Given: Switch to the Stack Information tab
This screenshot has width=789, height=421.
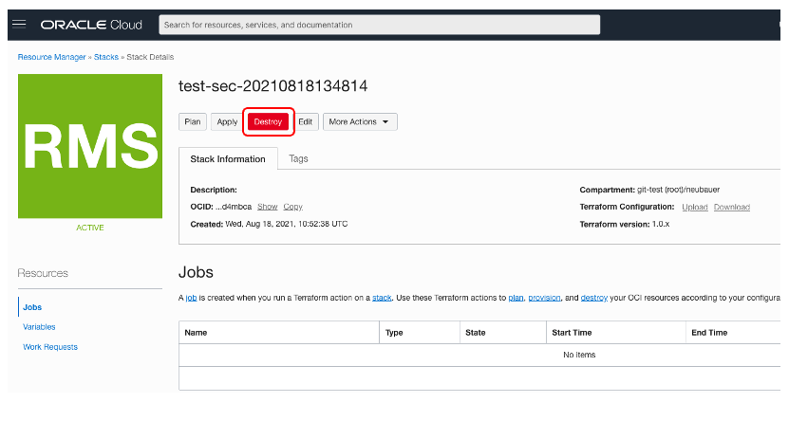Looking at the screenshot, I should point(228,159).
